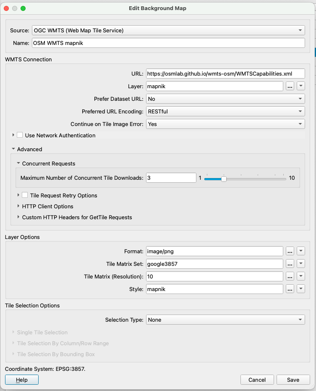Click the WMTS URL input field
This screenshot has height=391, width=316.
click(x=225, y=73)
